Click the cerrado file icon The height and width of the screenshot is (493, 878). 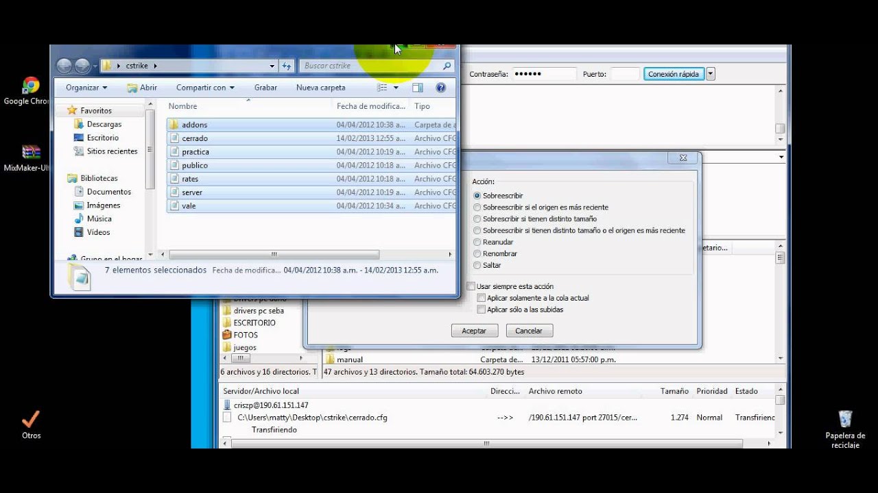[x=174, y=138]
